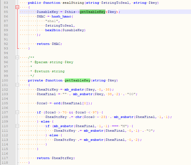Click 'return $MAC;' statement
Viewport: 191px width, 165px height.
49,44
